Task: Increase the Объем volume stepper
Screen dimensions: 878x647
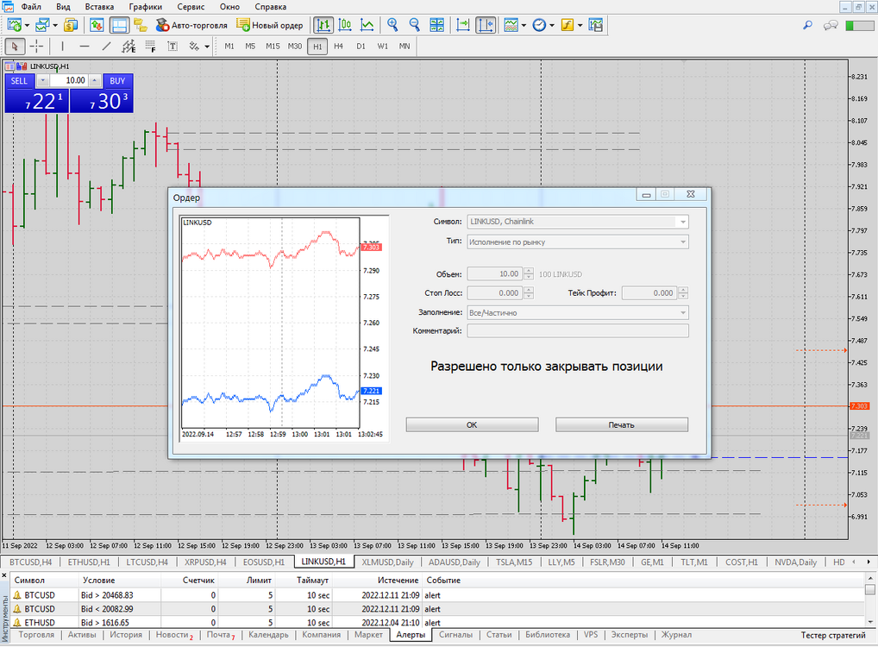Action: [x=529, y=271]
